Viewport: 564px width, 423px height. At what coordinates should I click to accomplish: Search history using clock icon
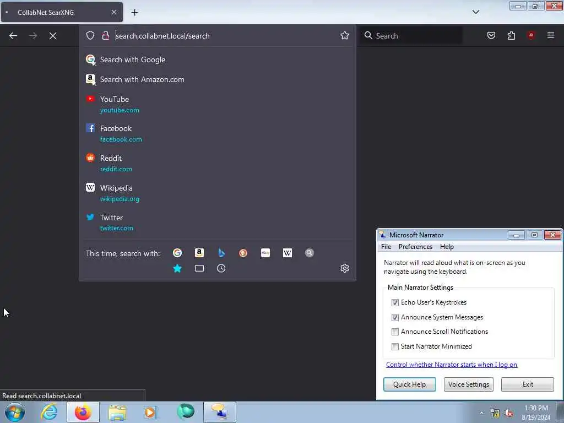pyautogui.click(x=221, y=268)
